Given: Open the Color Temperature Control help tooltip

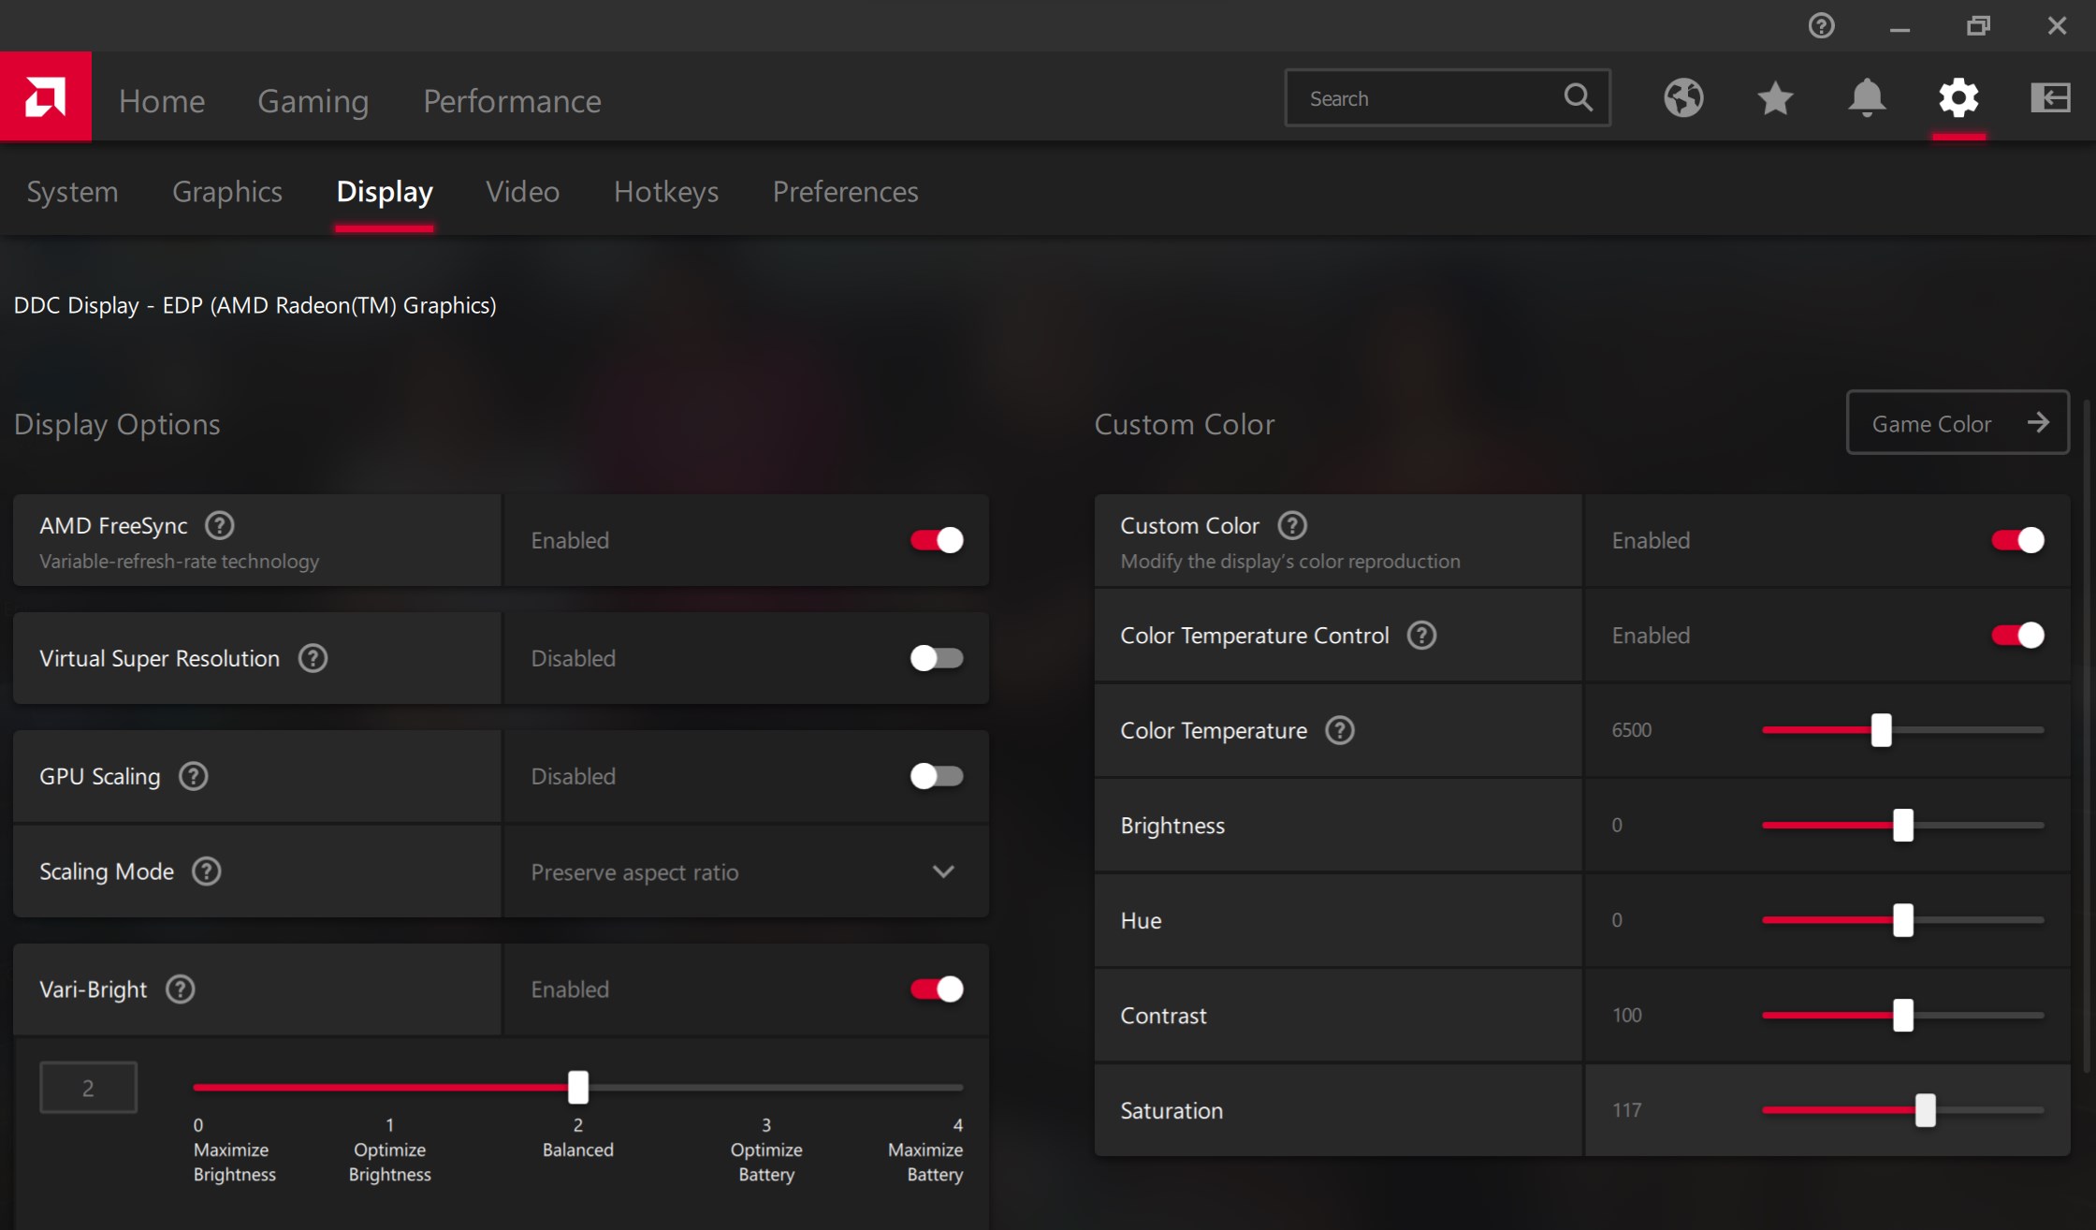Looking at the screenshot, I should pos(1420,635).
